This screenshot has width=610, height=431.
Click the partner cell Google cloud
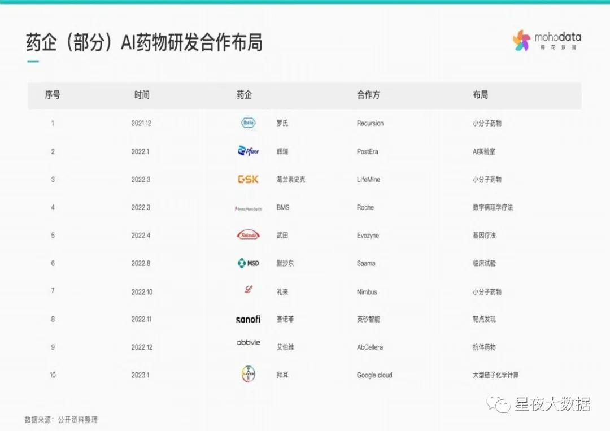[x=374, y=375]
